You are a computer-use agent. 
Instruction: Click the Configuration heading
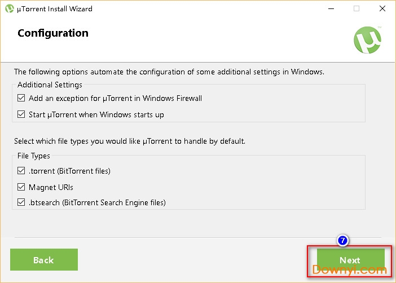(x=53, y=33)
